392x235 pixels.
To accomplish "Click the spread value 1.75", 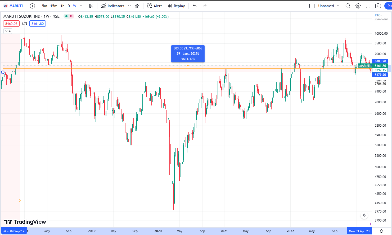I will pyautogui.click(x=25, y=24).
